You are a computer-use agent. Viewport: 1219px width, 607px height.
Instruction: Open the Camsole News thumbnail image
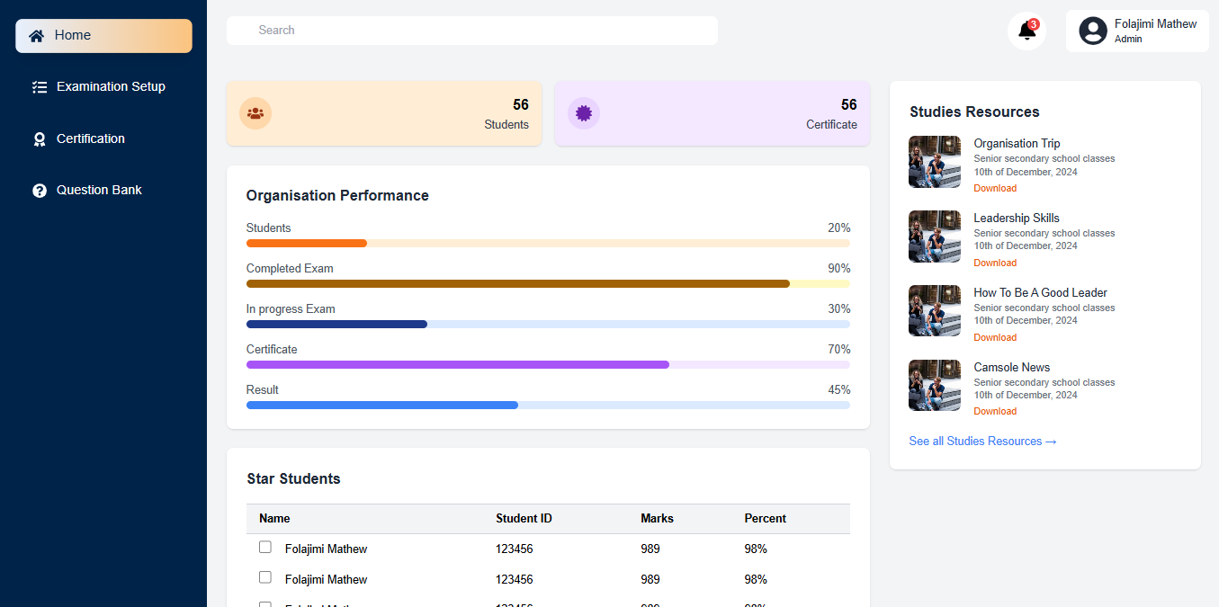pos(935,386)
